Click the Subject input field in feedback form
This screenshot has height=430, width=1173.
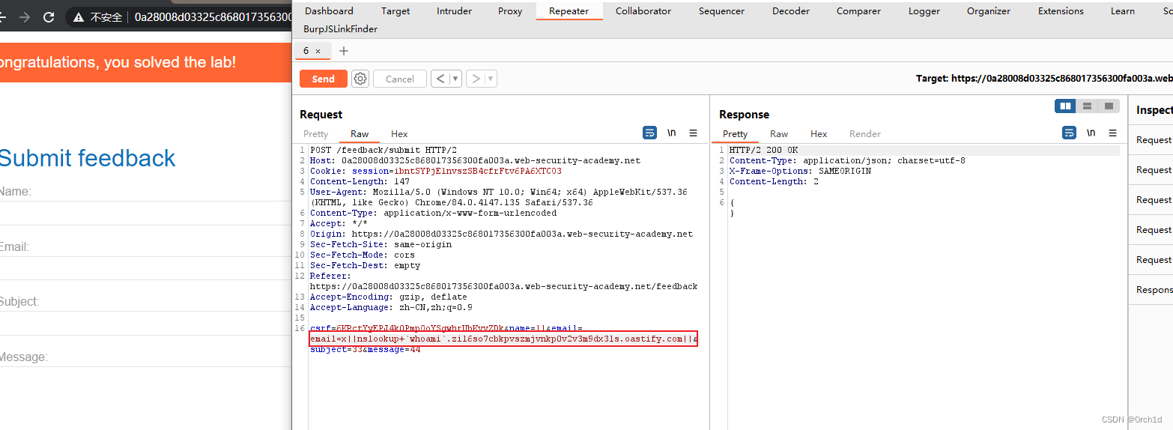click(x=146, y=323)
